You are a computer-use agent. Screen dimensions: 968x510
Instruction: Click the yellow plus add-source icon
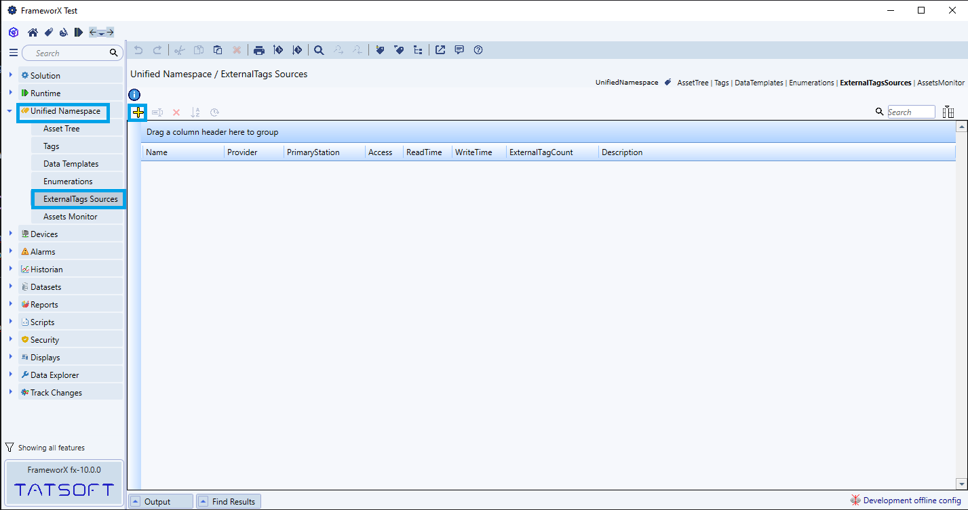pos(138,112)
